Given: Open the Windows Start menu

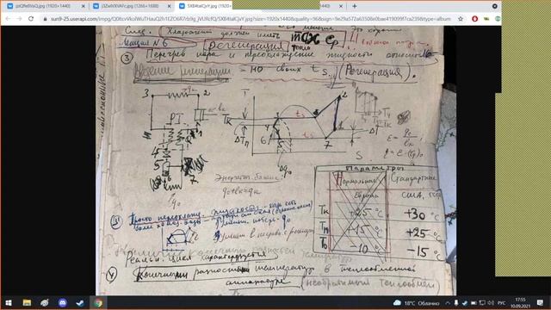Looking at the screenshot, I should 9,302.
